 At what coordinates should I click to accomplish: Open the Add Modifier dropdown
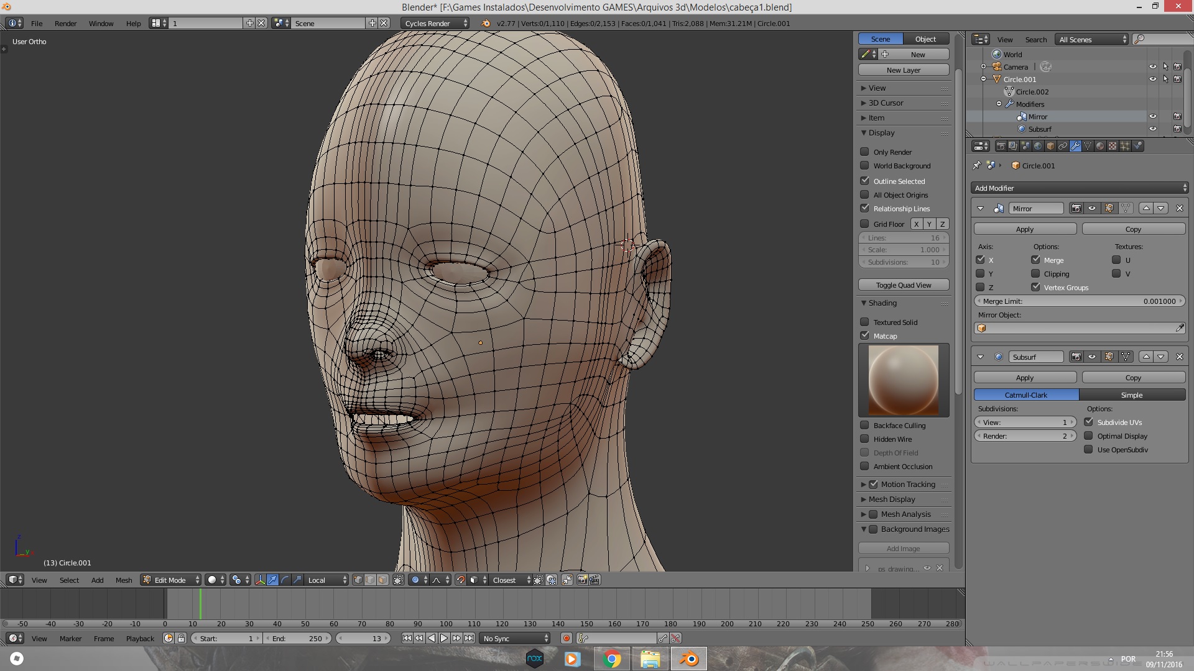click(x=1080, y=188)
